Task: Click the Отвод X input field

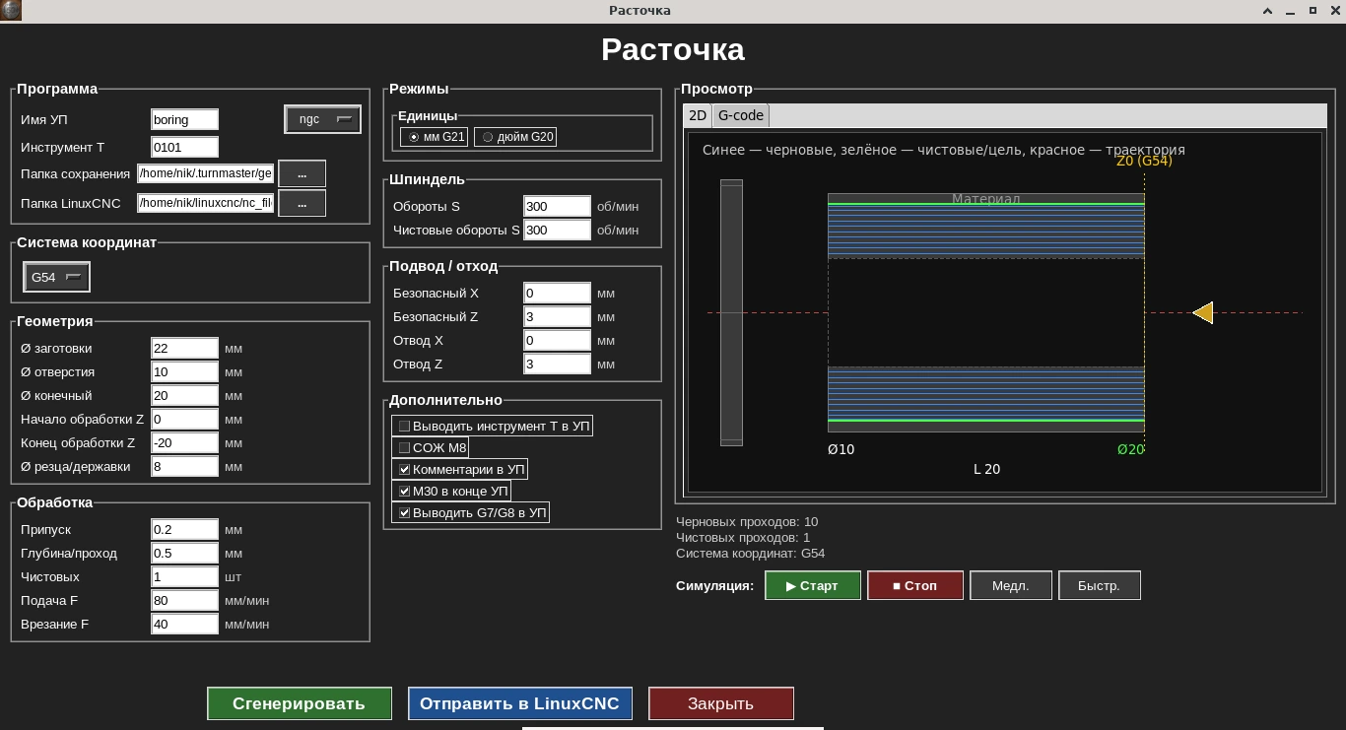Action: 558,340
